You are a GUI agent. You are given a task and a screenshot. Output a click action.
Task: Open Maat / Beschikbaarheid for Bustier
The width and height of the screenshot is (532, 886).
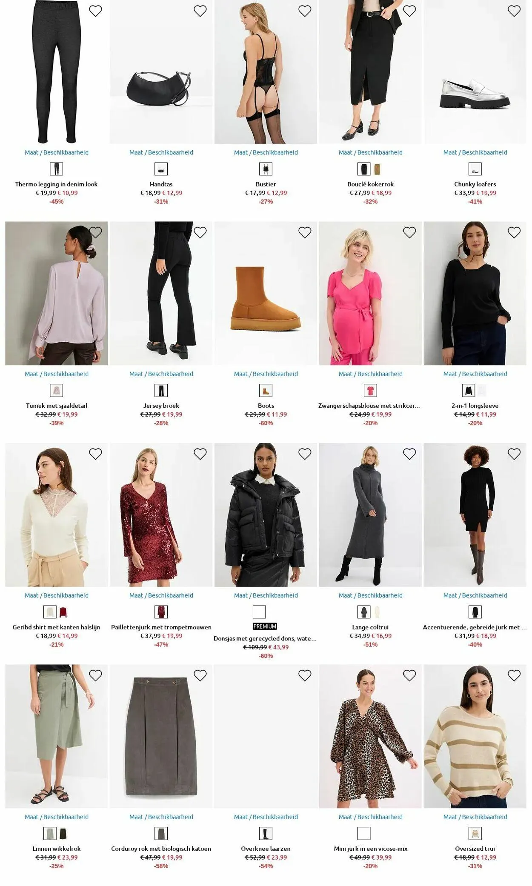click(x=266, y=152)
